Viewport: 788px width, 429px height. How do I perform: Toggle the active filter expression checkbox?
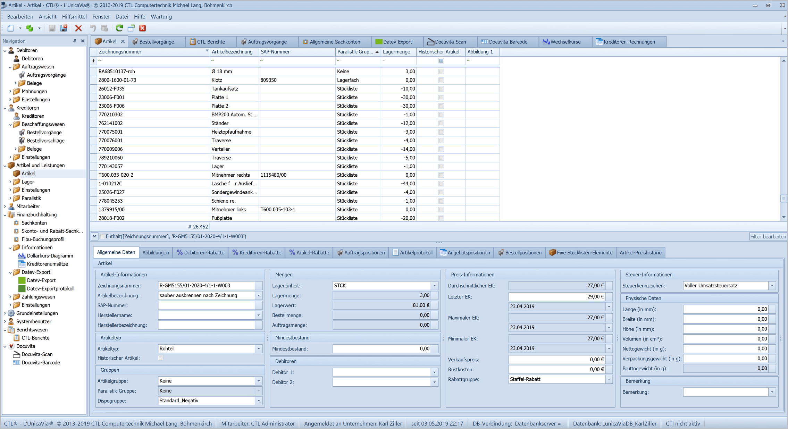point(102,236)
